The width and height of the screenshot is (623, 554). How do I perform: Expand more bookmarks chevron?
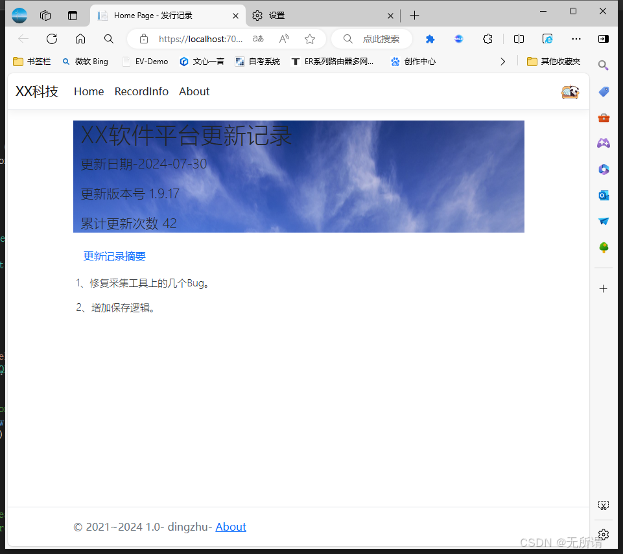point(502,62)
